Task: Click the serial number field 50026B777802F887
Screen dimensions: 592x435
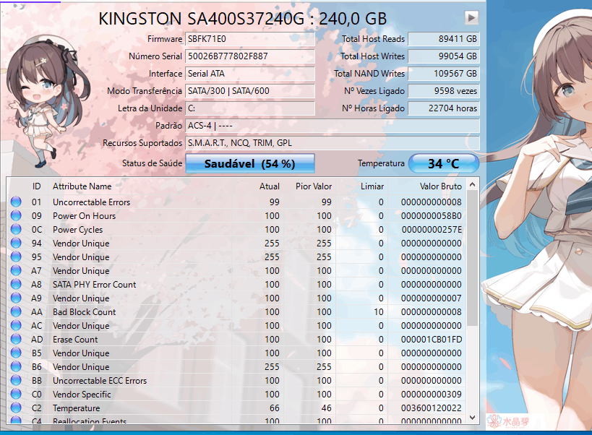Action: coord(250,56)
